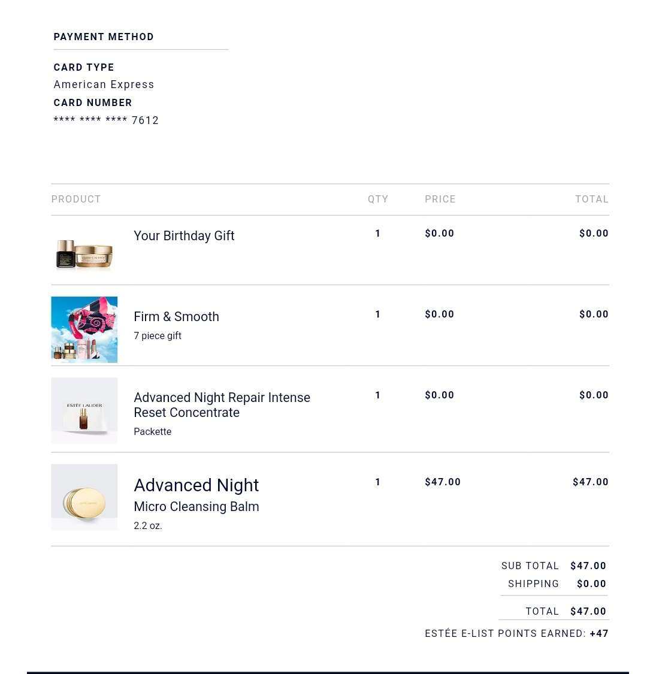The width and height of the screenshot is (647, 674).
Task: Select the masked card number ending 7612
Action: point(106,120)
